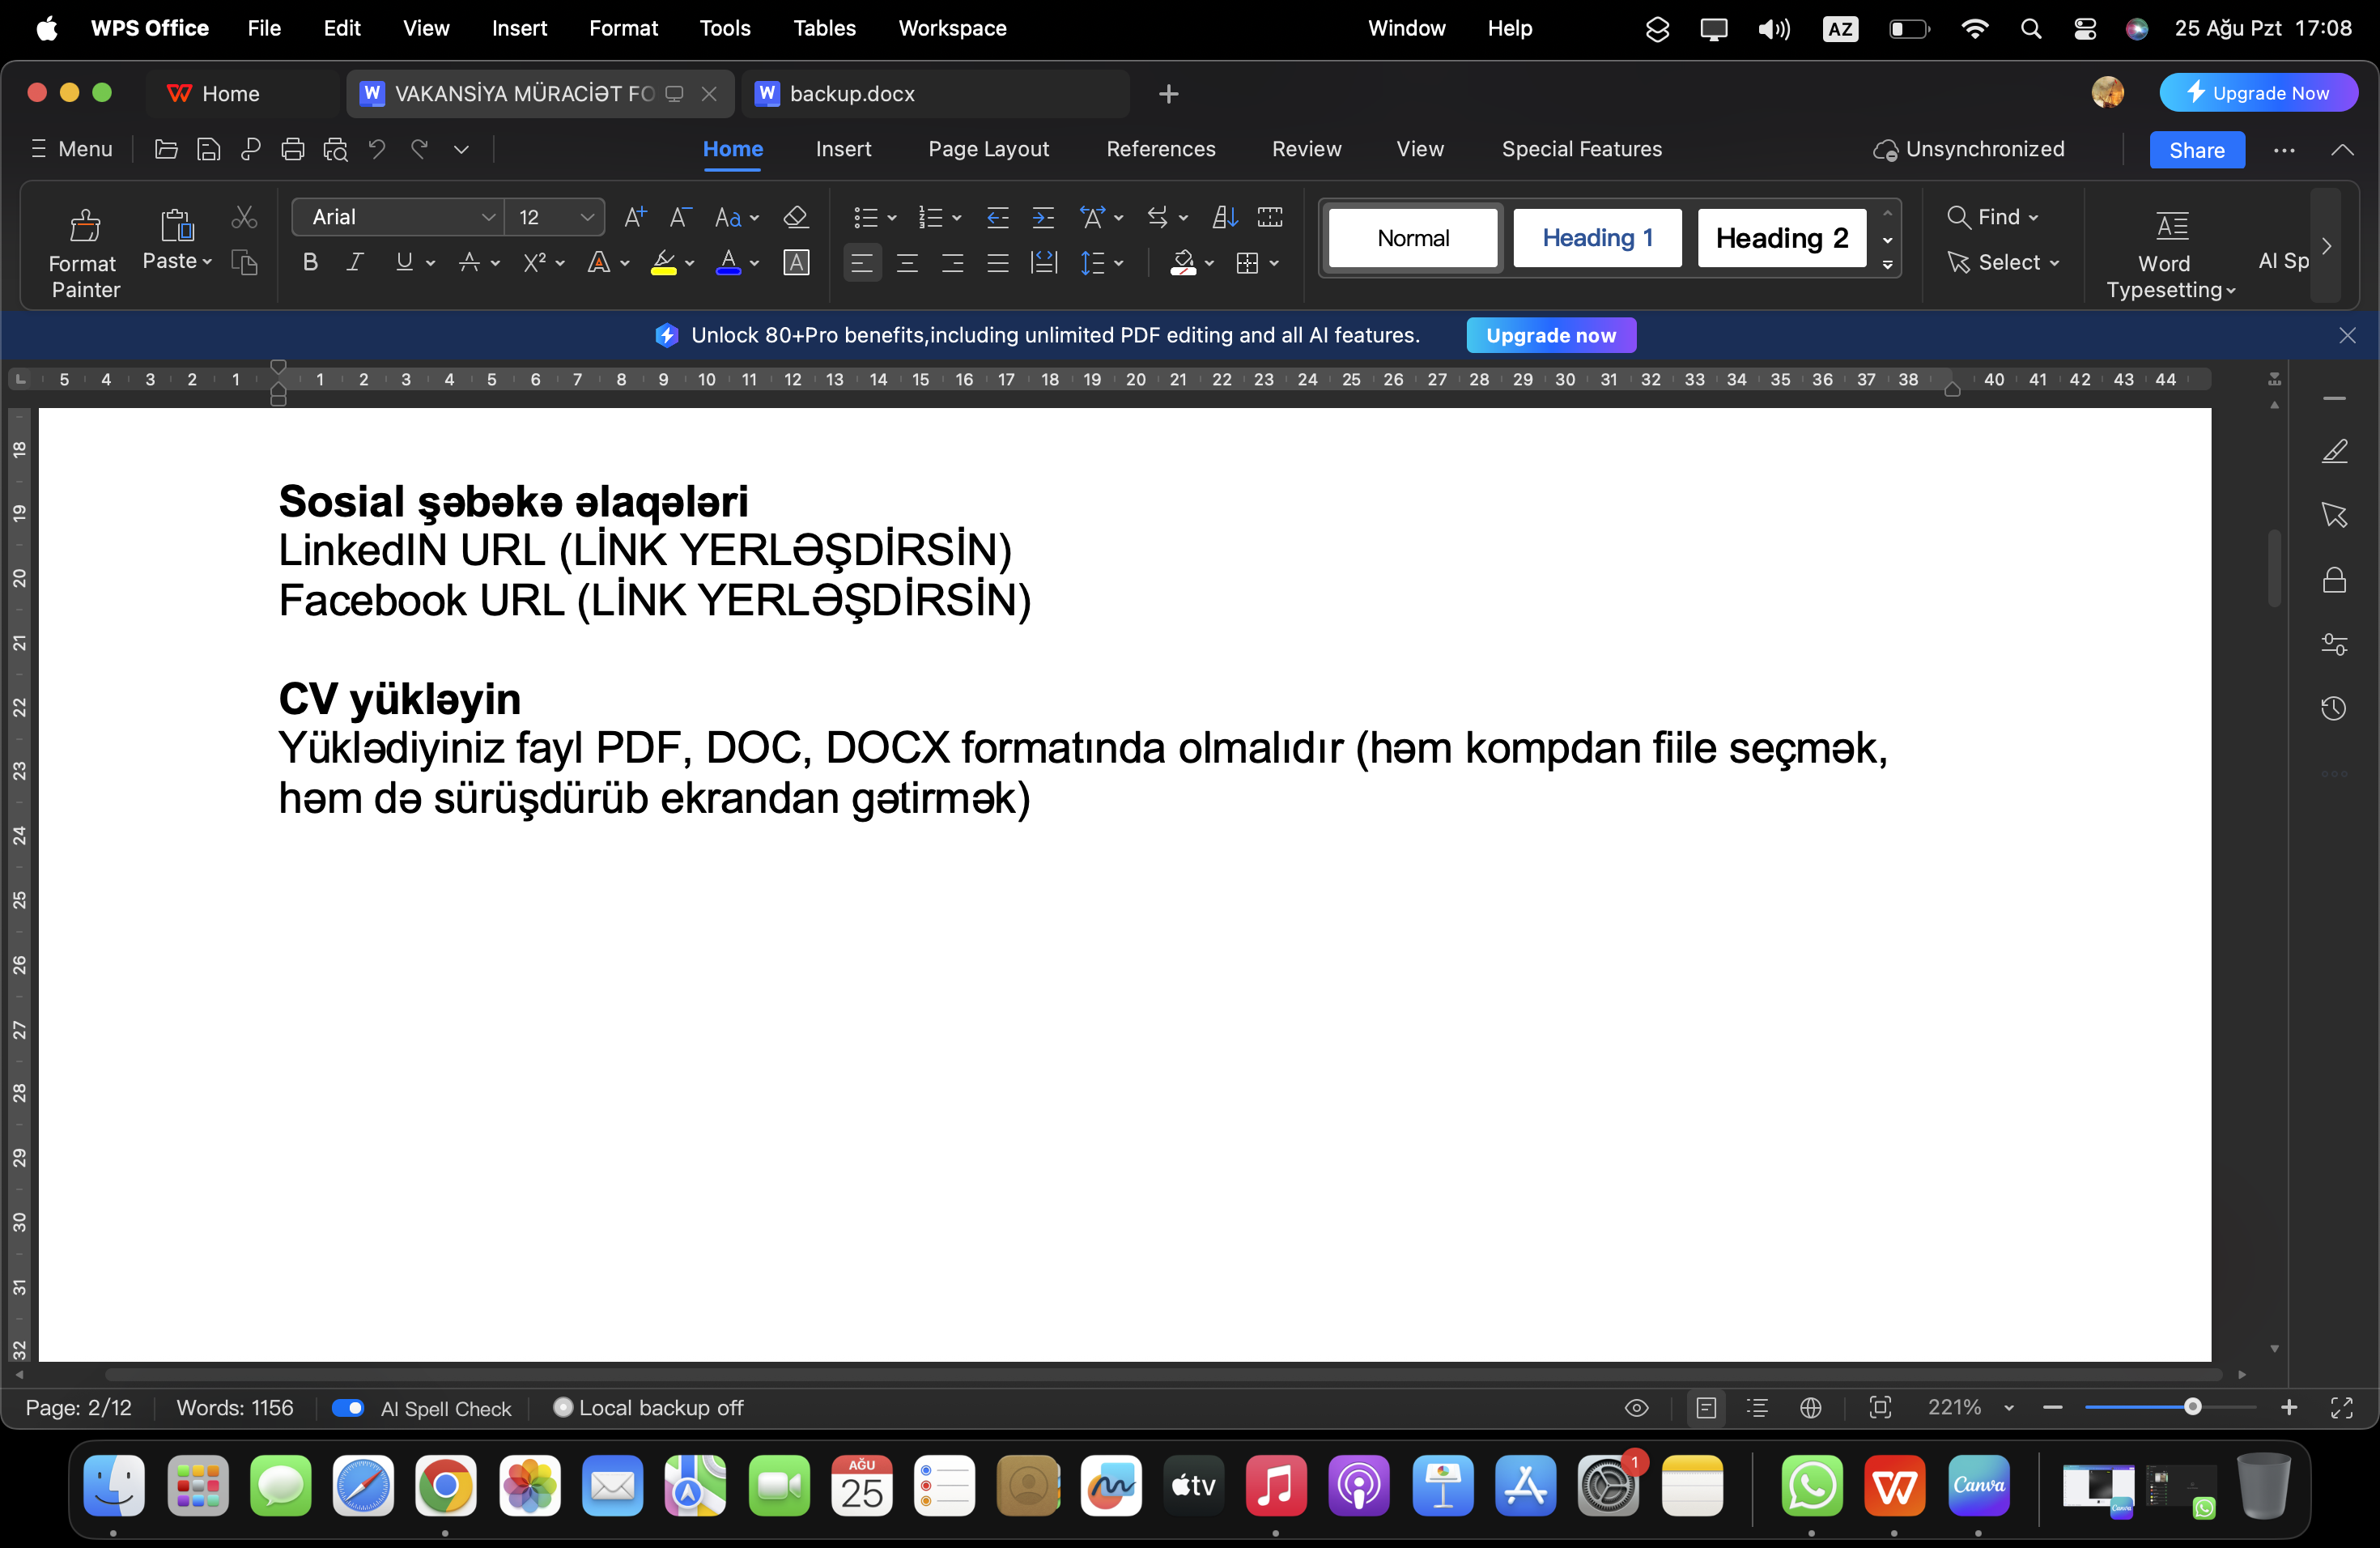Open the backup.docx document tab
2380x1548 pixels.
point(851,94)
